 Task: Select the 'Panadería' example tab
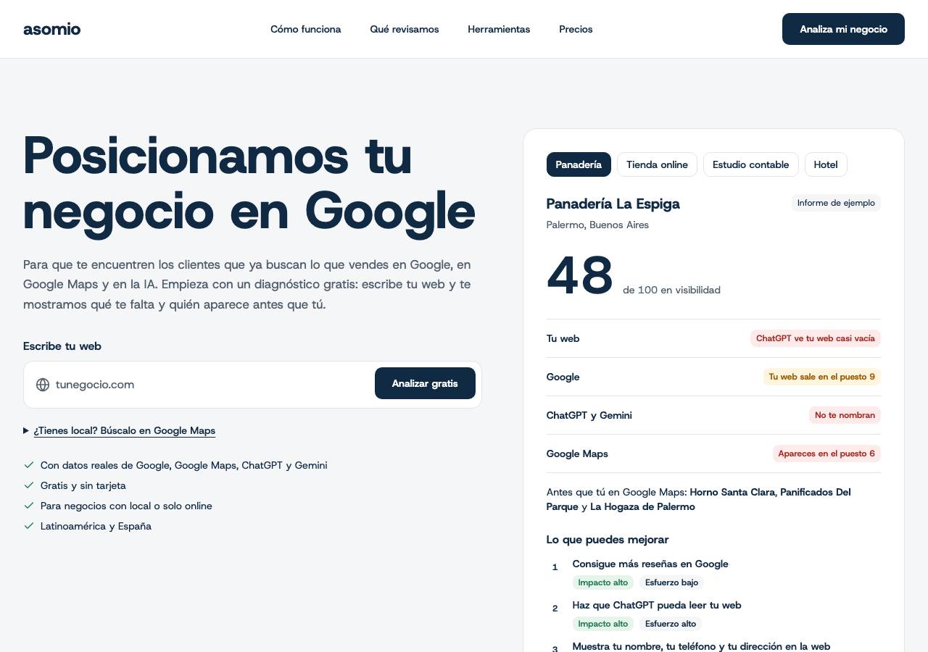(x=579, y=164)
